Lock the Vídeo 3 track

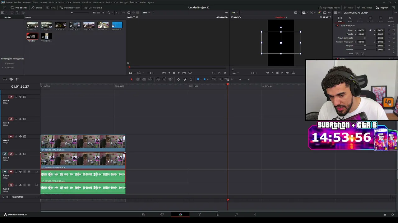click(16, 119)
